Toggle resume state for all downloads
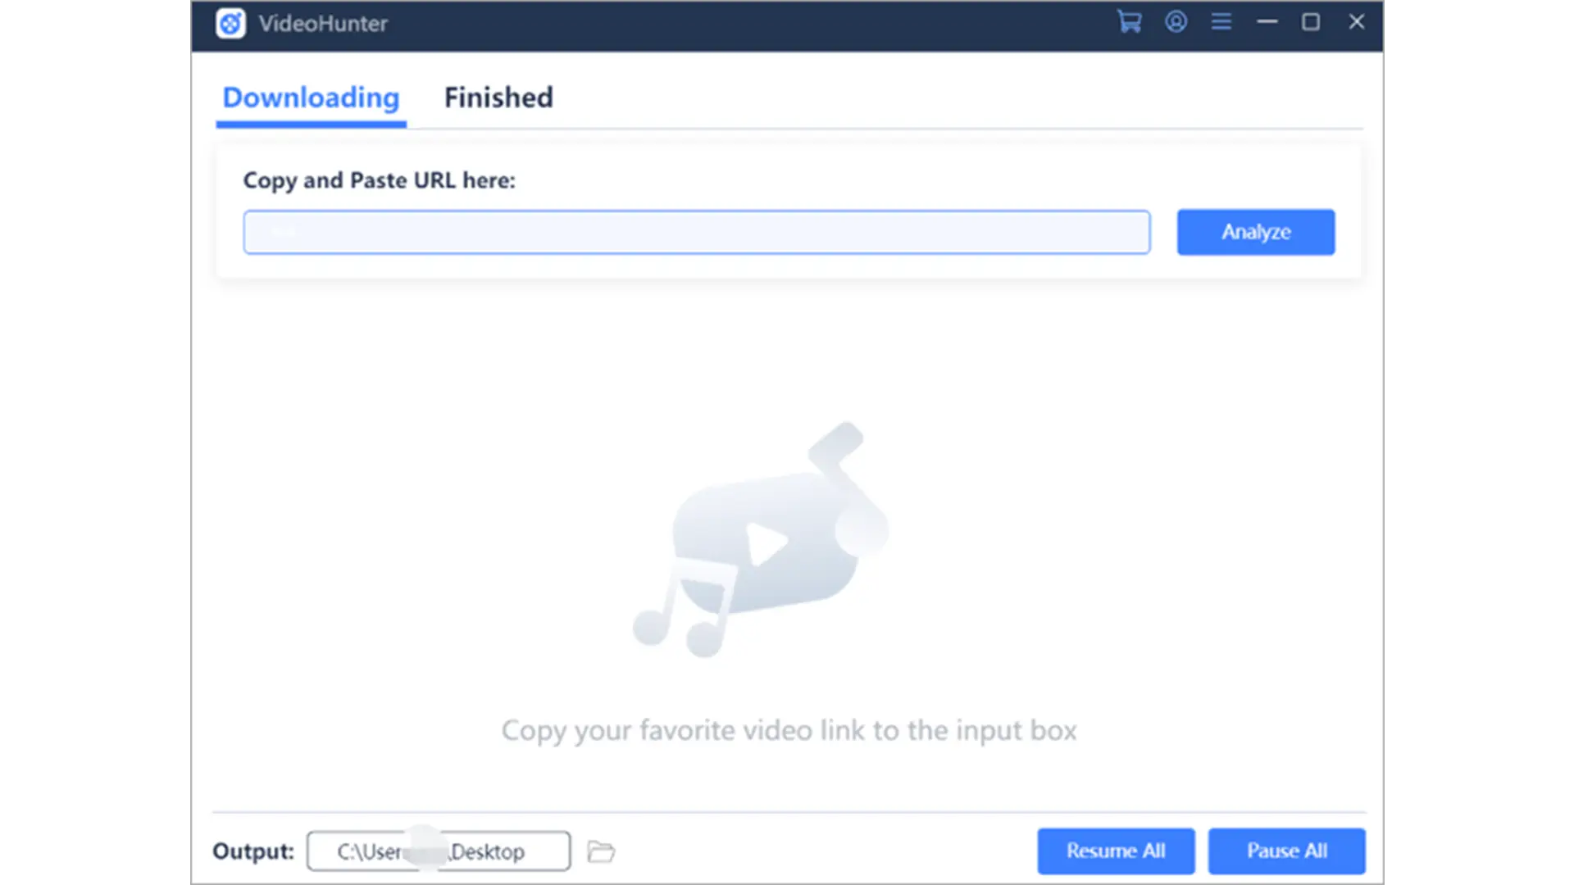 click(1116, 851)
